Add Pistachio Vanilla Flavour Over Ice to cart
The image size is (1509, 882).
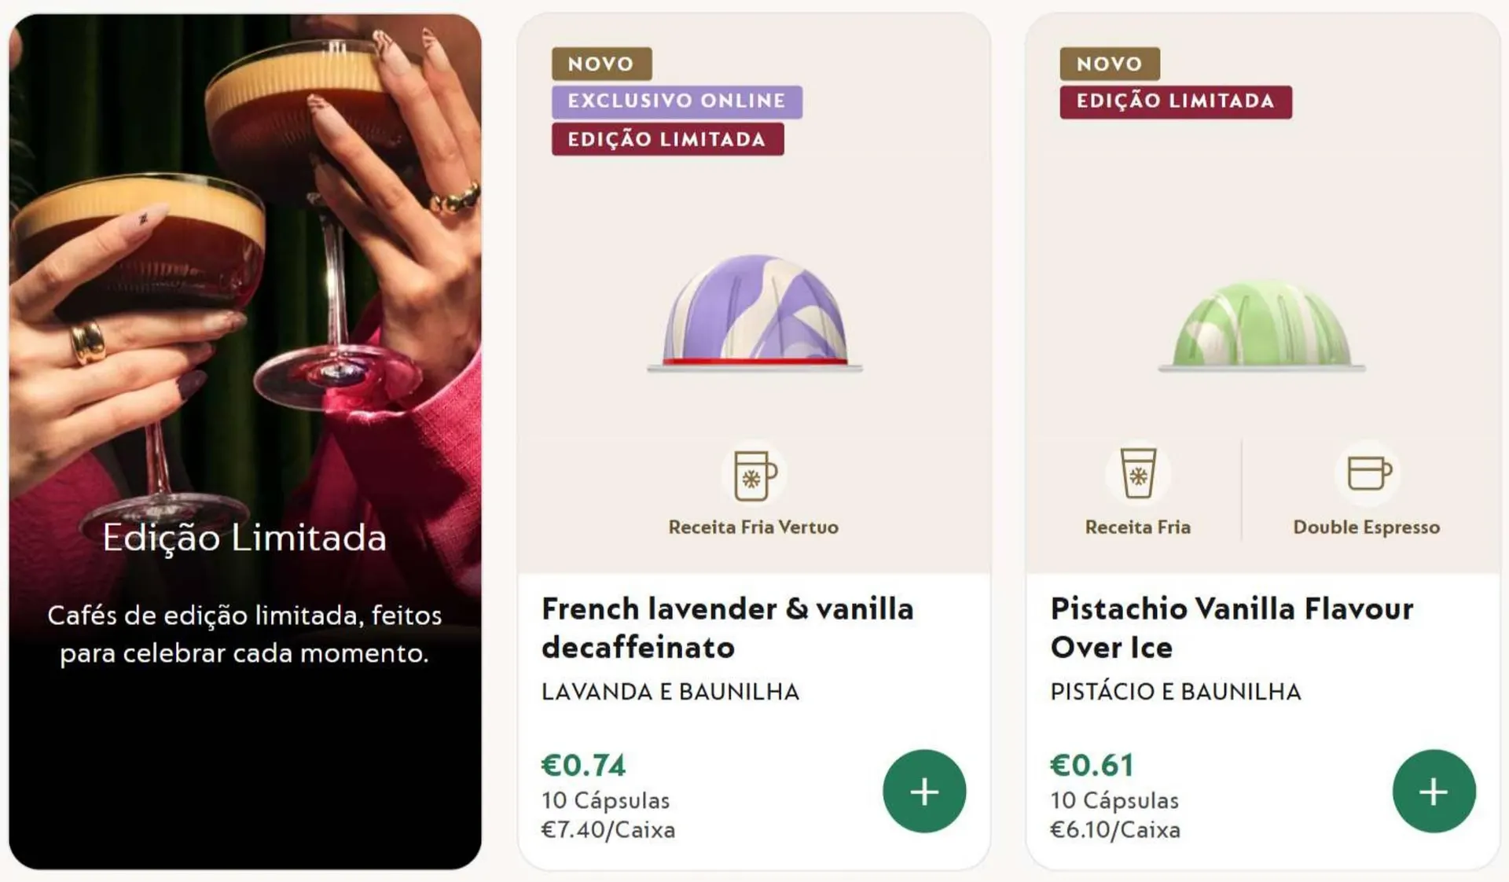[1433, 791]
